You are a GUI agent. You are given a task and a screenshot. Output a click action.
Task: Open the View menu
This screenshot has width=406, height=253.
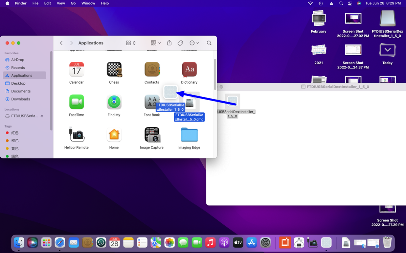tap(61, 3)
